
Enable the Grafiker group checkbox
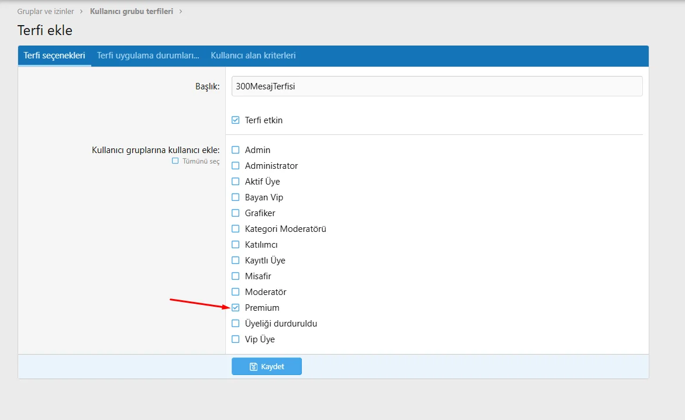236,213
